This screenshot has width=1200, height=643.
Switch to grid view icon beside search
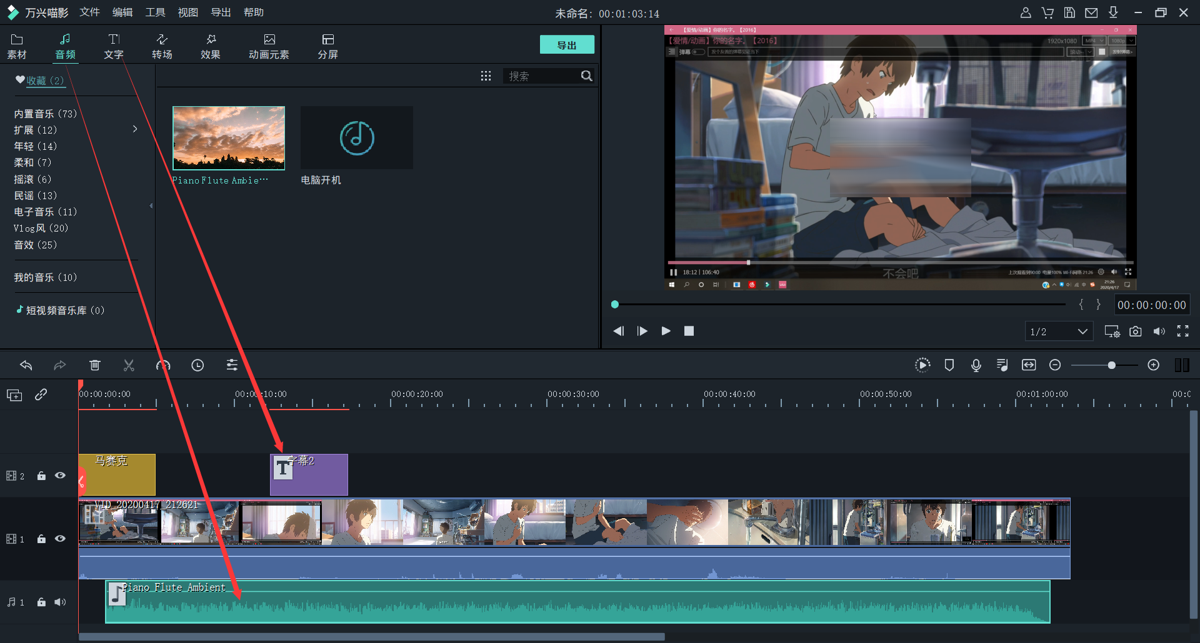[486, 76]
